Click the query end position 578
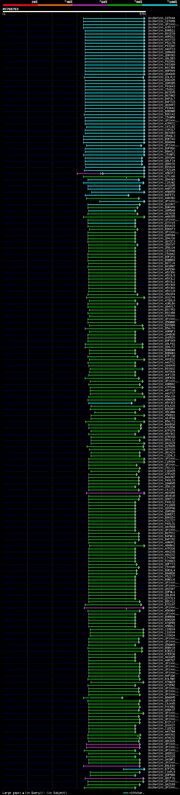The height and width of the screenshot is (795, 180). pos(142,14)
